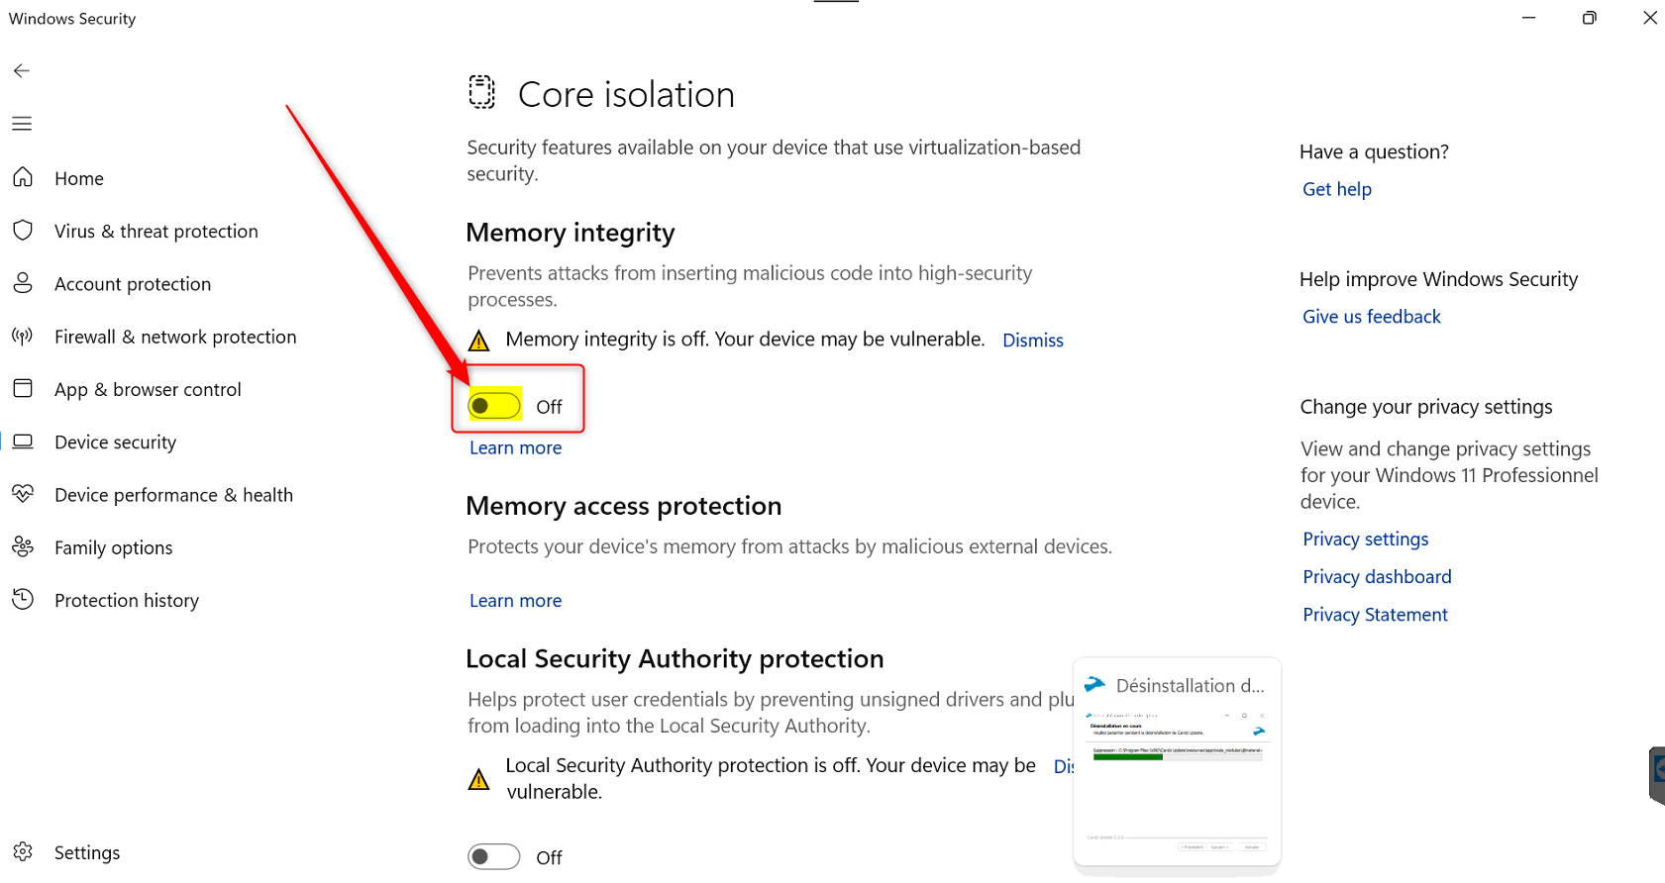Image resolution: width=1665 pixels, height=883 pixels.
Task: Turn on the Memory integrity toggle
Action: pos(494,406)
